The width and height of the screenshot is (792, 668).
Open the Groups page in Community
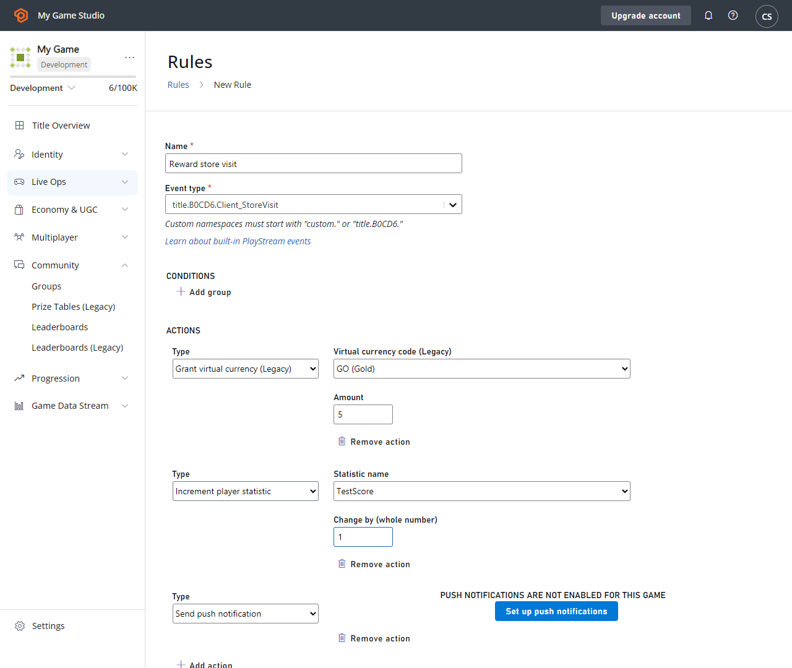click(x=46, y=286)
